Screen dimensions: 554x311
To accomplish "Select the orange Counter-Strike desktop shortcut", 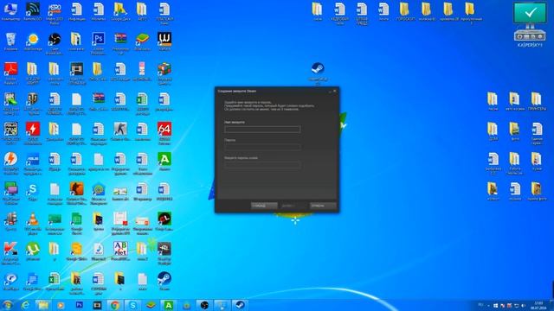I will click(76, 194).
